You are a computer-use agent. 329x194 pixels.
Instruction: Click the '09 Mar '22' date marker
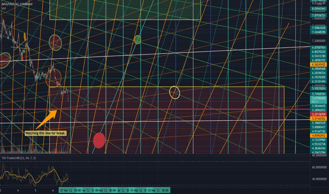pos(101,190)
